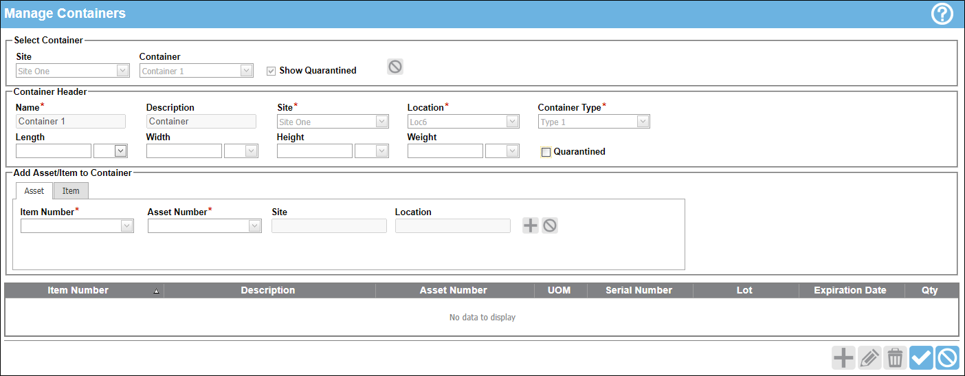This screenshot has width=965, height=376.
Task: Click the Lot column header
Action: point(746,290)
